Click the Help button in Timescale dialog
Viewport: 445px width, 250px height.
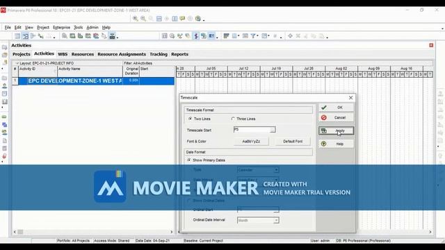pyautogui.click(x=337, y=144)
